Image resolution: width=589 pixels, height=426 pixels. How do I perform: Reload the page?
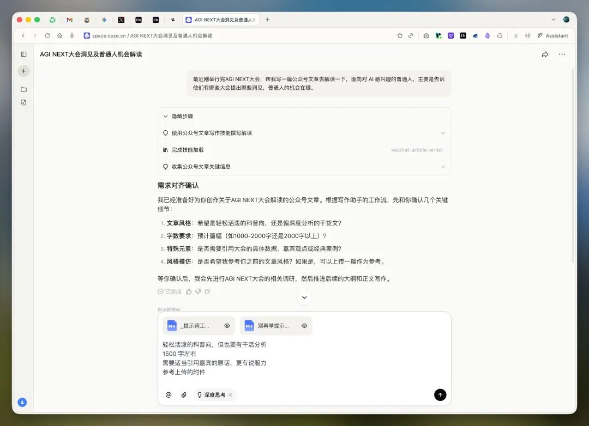[47, 35]
